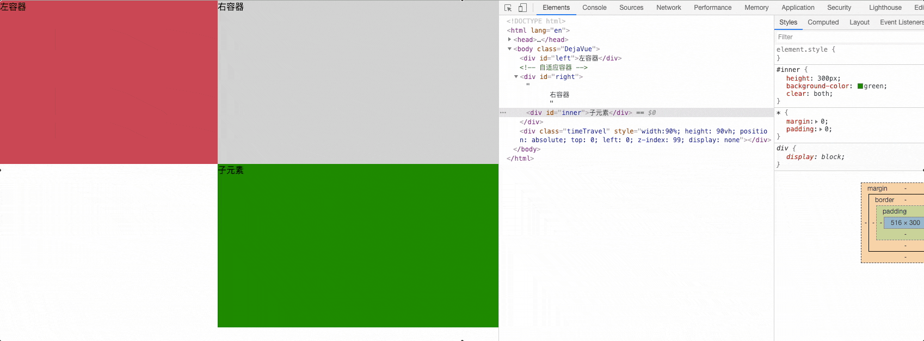This screenshot has width=924, height=341.
Task: Open the Network panel tab
Action: point(668,8)
